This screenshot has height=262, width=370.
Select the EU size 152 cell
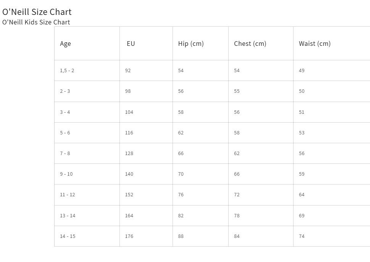pos(146,195)
